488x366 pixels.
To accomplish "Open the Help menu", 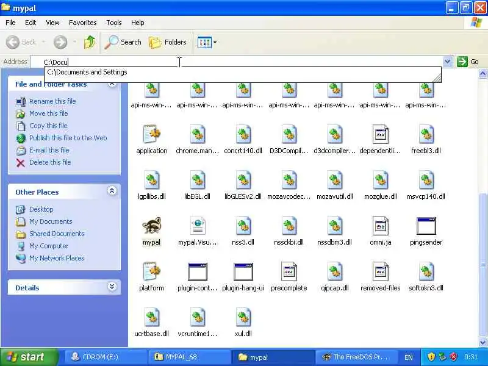I will [x=138, y=23].
